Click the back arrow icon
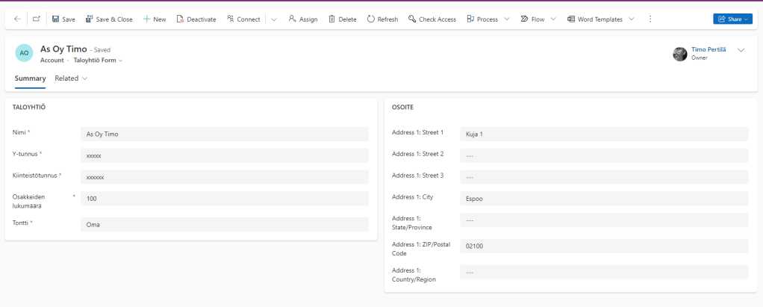The image size is (763, 307). (17, 19)
